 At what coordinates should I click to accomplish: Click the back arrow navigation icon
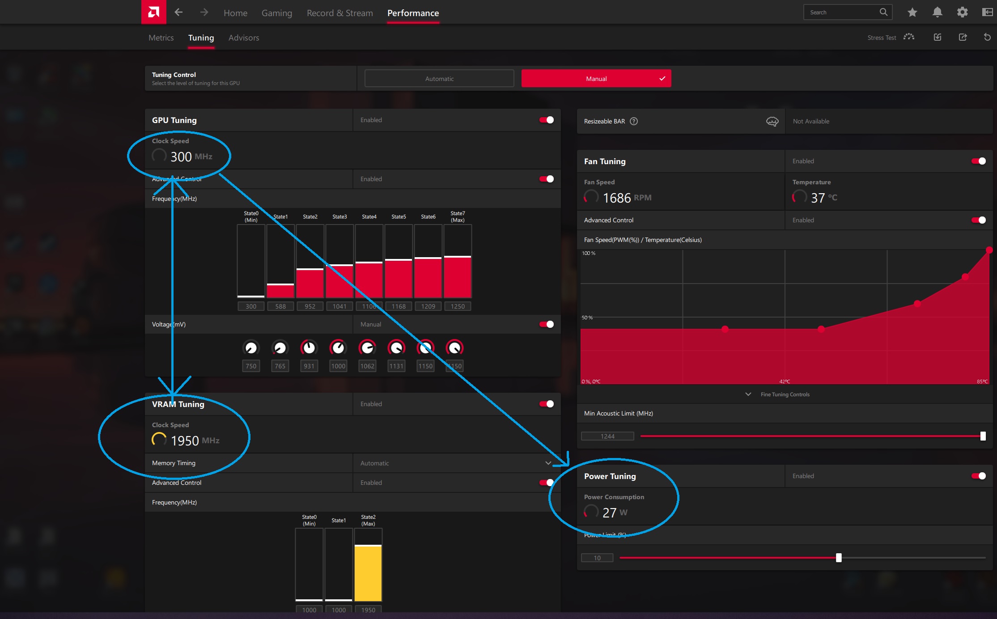tap(178, 13)
